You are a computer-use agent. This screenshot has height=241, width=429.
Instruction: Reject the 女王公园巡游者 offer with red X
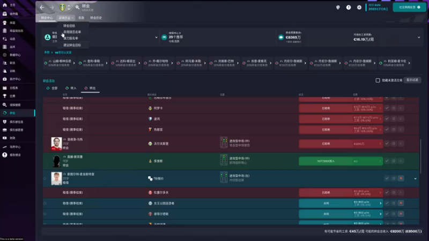401,203
